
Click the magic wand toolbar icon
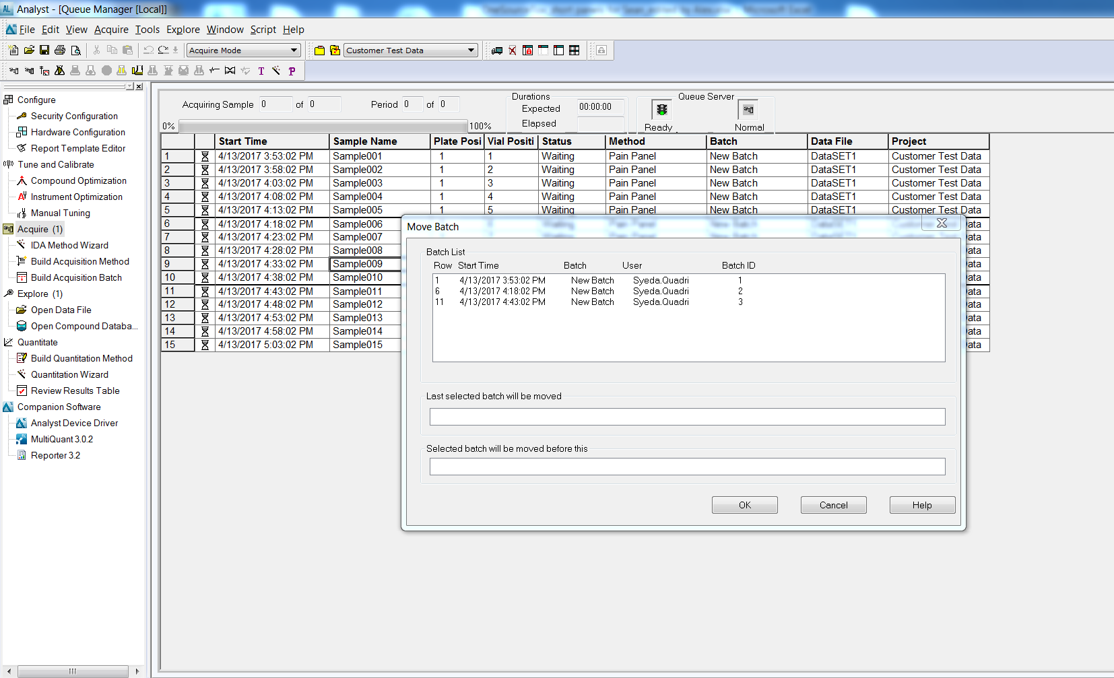(x=276, y=71)
